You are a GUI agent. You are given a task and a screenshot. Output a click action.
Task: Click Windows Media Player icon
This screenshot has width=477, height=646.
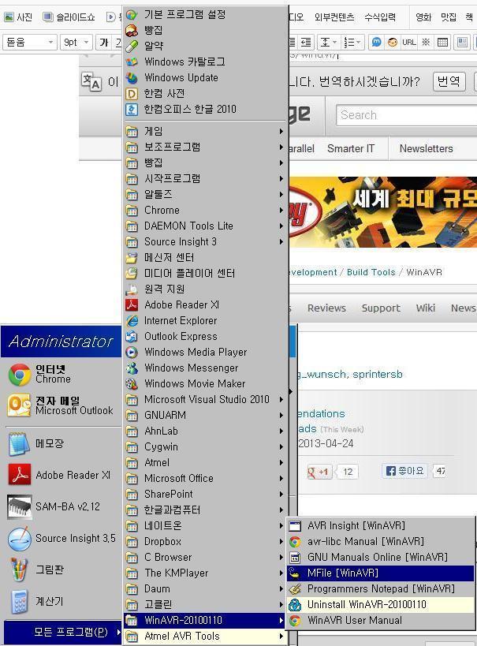pos(132,352)
